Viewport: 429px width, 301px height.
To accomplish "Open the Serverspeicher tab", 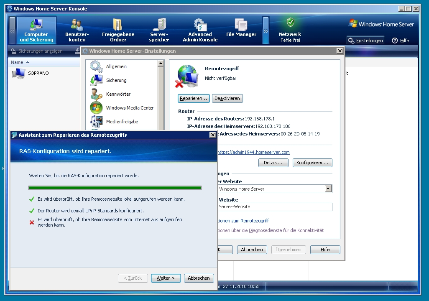I will (x=159, y=30).
